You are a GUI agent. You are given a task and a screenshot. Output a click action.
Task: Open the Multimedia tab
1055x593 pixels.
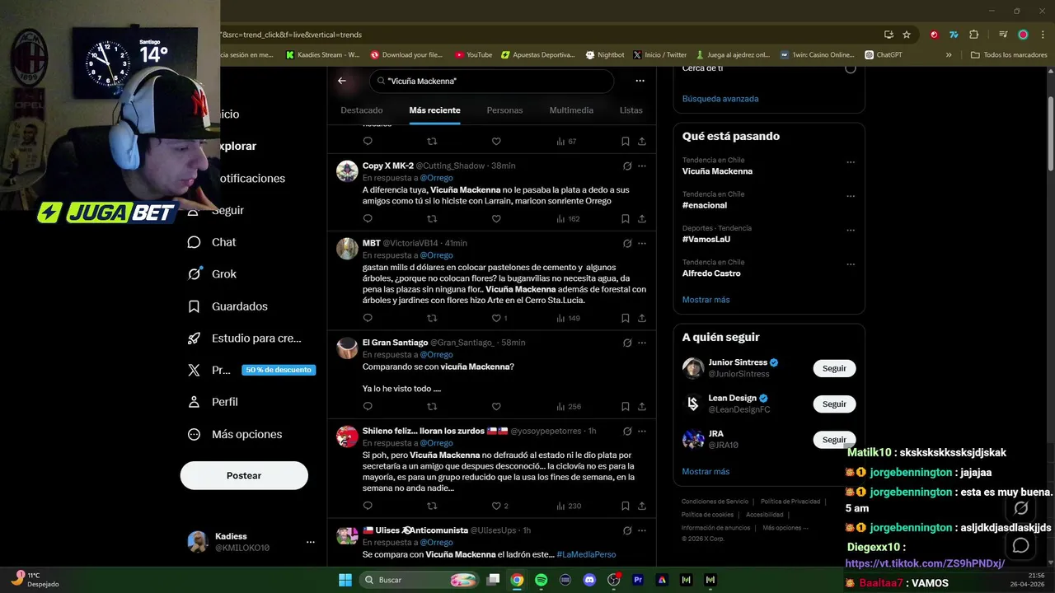click(571, 110)
